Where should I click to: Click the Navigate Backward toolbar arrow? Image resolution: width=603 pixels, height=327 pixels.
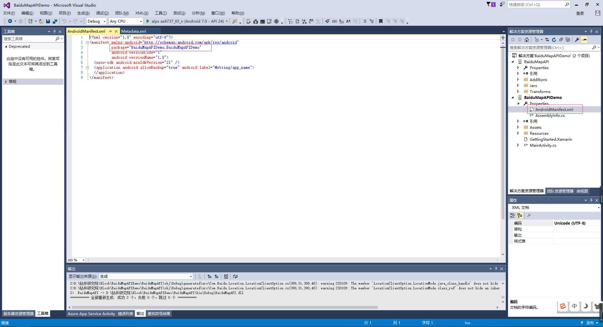10,21
